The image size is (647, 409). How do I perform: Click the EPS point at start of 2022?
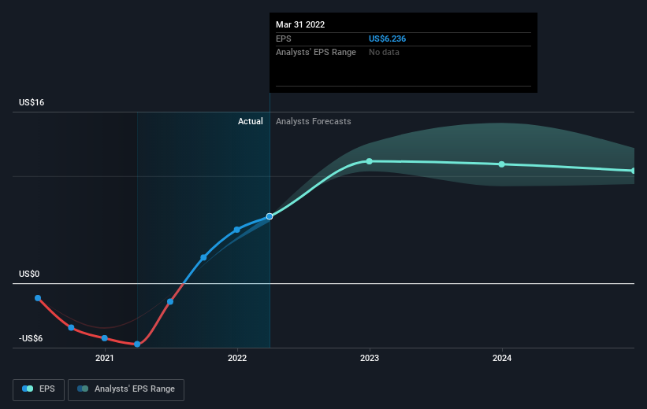237,230
